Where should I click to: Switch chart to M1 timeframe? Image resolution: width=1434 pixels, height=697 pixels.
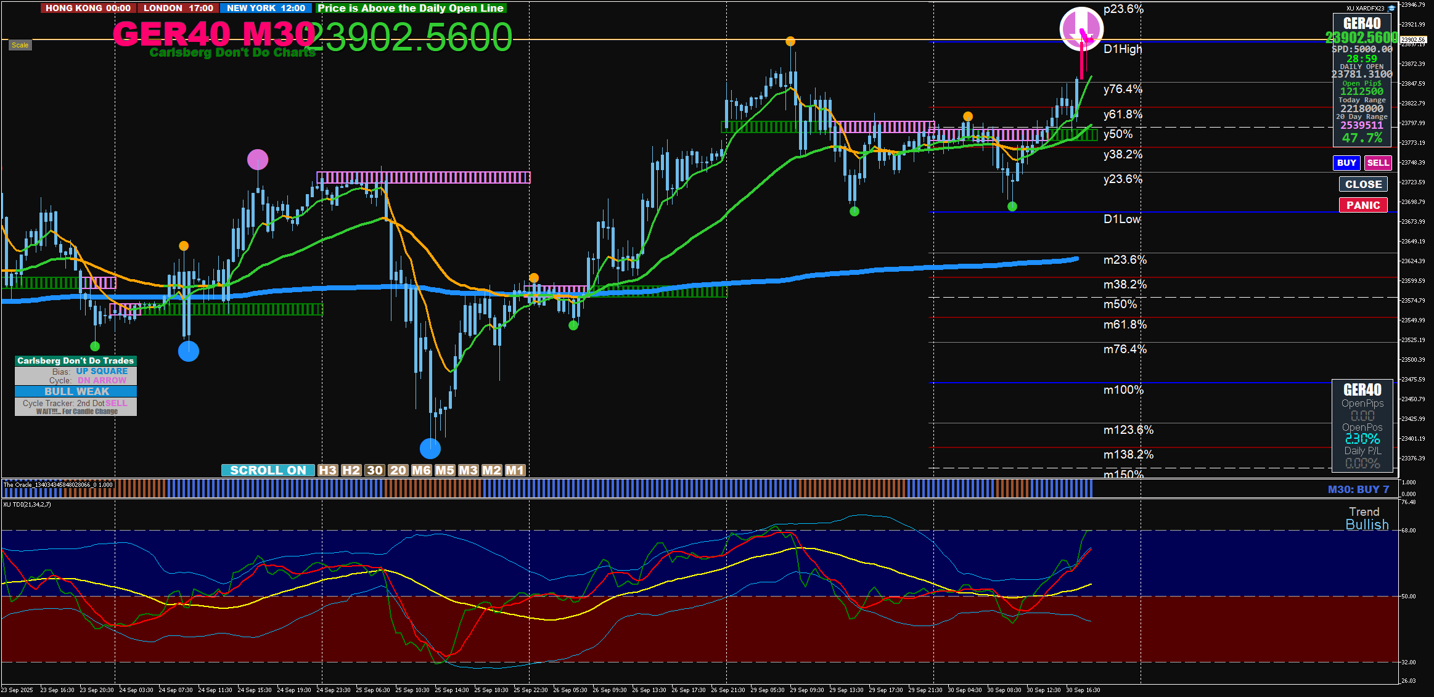tap(515, 470)
